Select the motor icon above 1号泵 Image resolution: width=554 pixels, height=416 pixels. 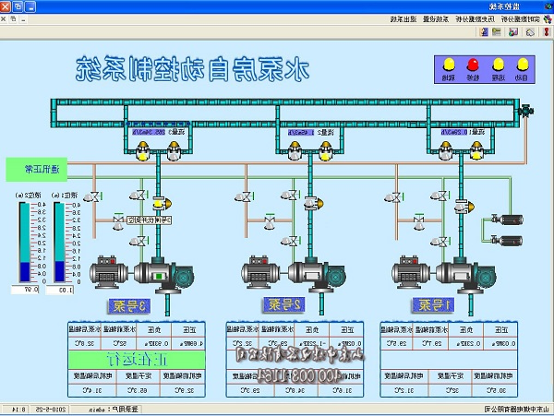tap(412, 273)
